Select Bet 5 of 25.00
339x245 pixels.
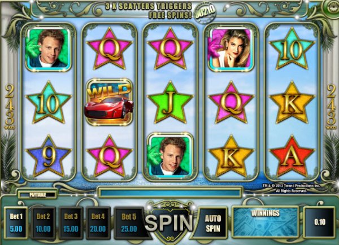pyautogui.click(x=129, y=223)
